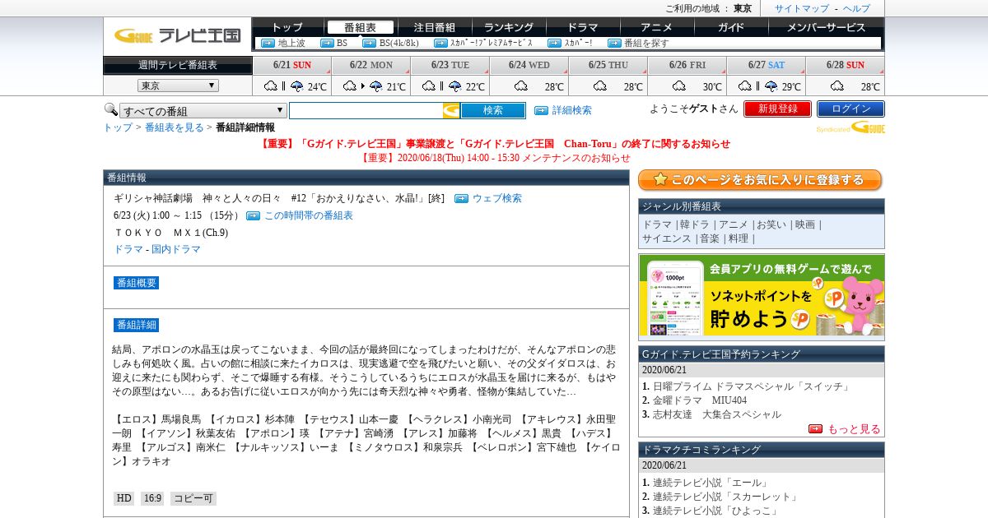Select the 6/28 SUN date column
Screen dimensions: 988x518
(x=846, y=65)
